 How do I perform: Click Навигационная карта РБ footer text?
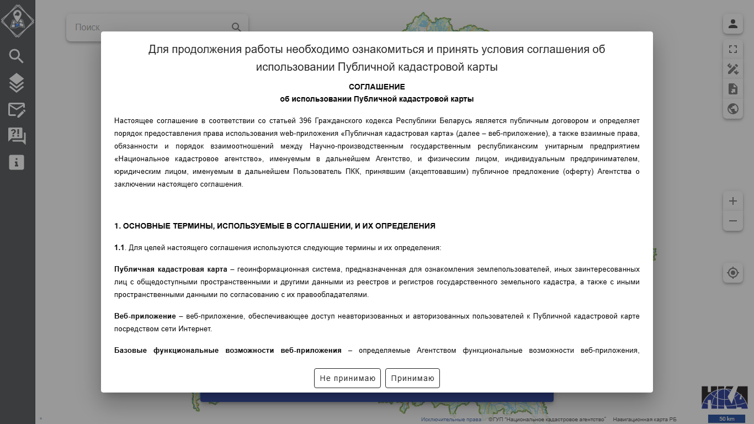point(644,420)
